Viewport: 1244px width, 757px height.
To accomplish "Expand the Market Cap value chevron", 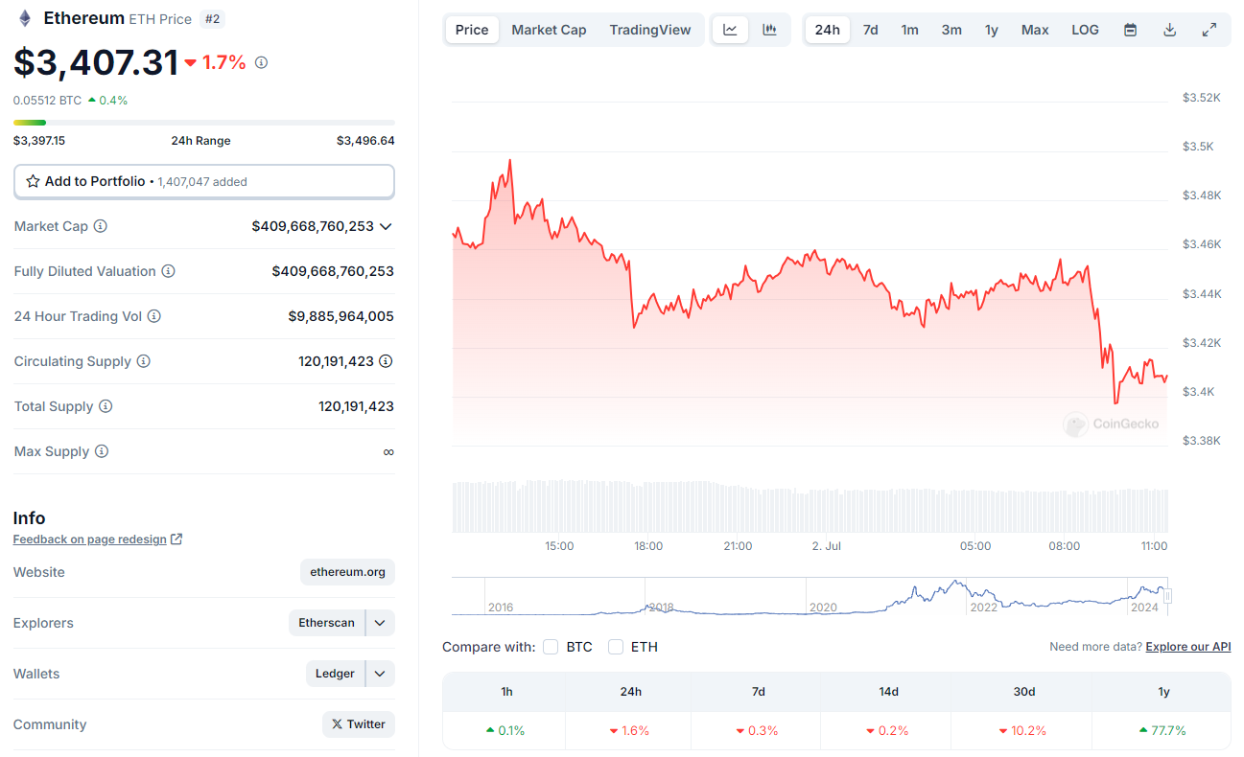I will (386, 226).
